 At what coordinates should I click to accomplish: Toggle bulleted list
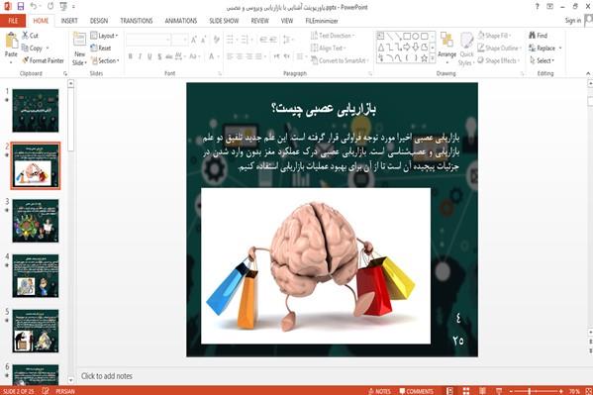click(x=230, y=40)
